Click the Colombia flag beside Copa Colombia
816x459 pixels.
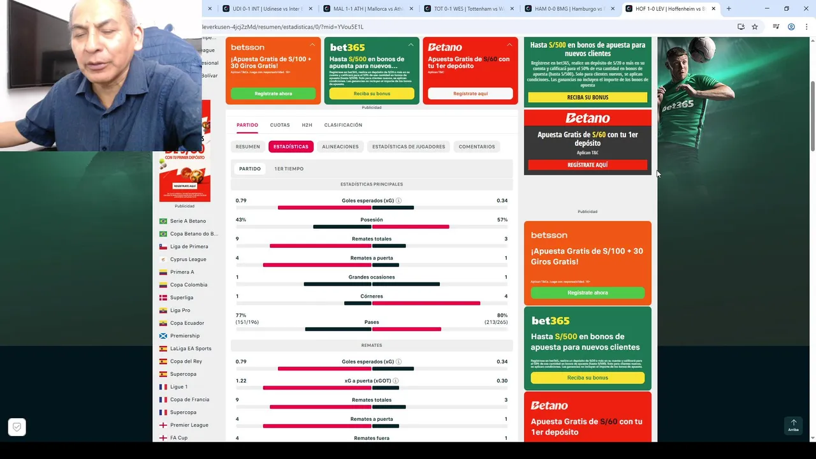(163, 285)
